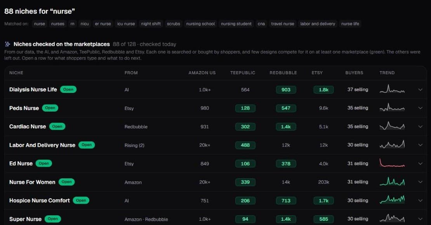Click the sparkle icon beside Niches checked heading
The width and height of the screenshot is (431, 225).
click(x=7, y=44)
